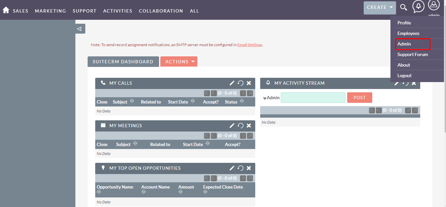Go to next page in My Calls

click(x=243, y=93)
